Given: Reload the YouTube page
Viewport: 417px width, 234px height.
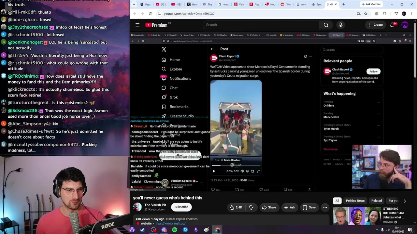Looking at the screenshot, I should [x=150, y=14].
